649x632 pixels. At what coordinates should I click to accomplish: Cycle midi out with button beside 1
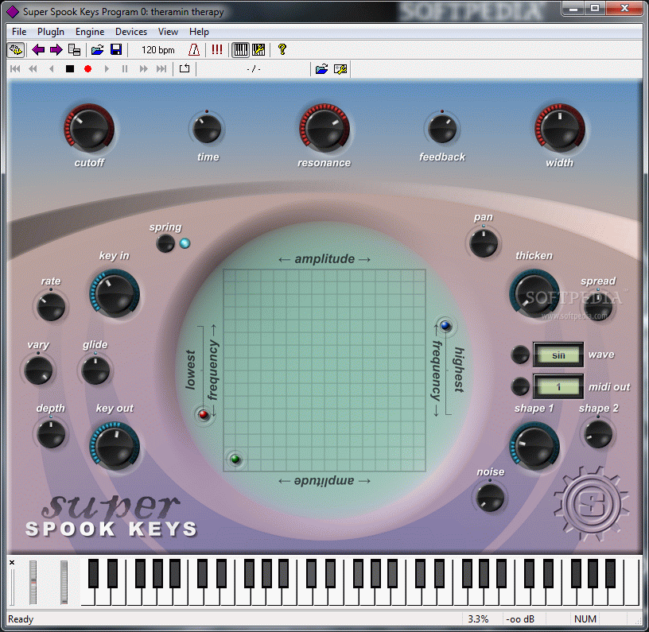[x=520, y=386]
